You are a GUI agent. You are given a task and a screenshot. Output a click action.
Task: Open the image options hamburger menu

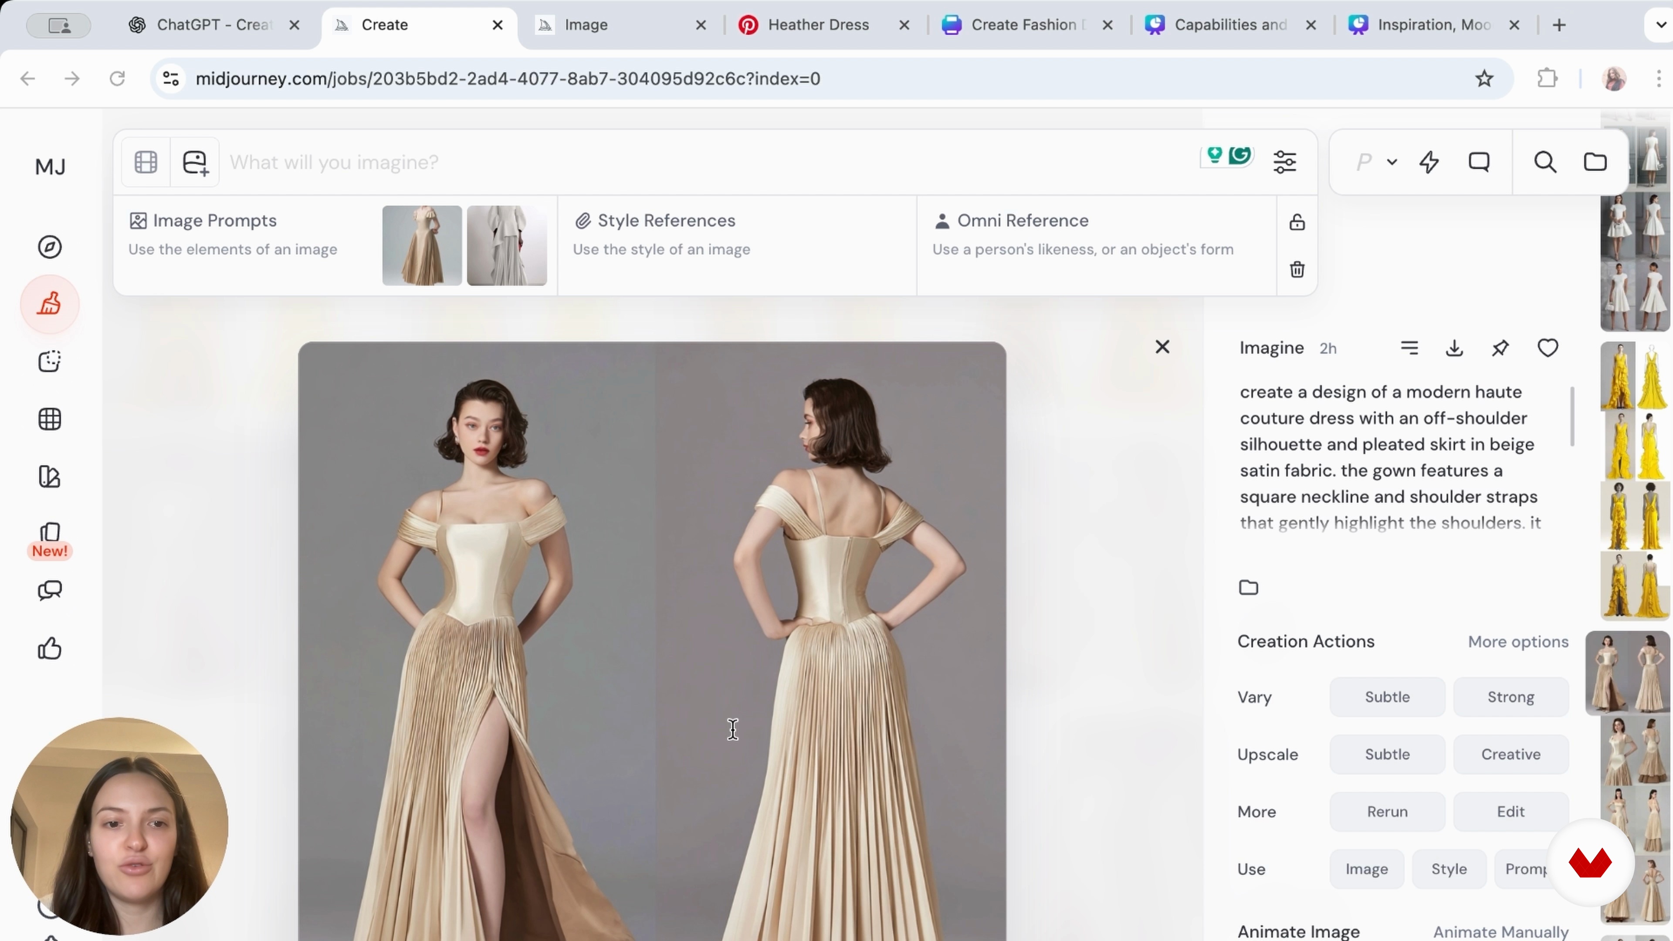click(x=1409, y=348)
